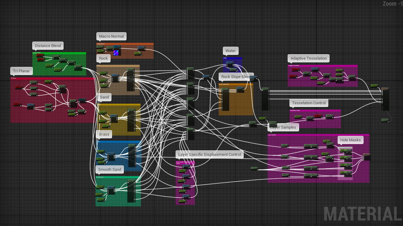
Task: Click the Zoom level indicator text
Action: 393,4
